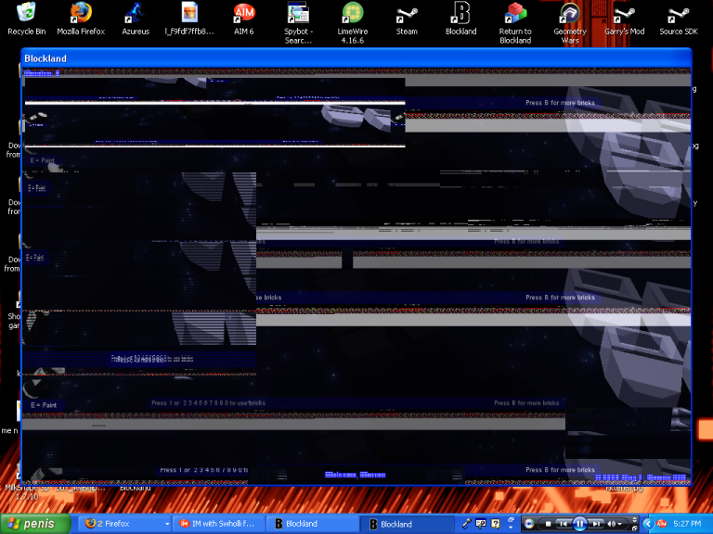Screen dimensions: 713x534
Task: Expand hidden system tray icons arrow
Action: 648,524
